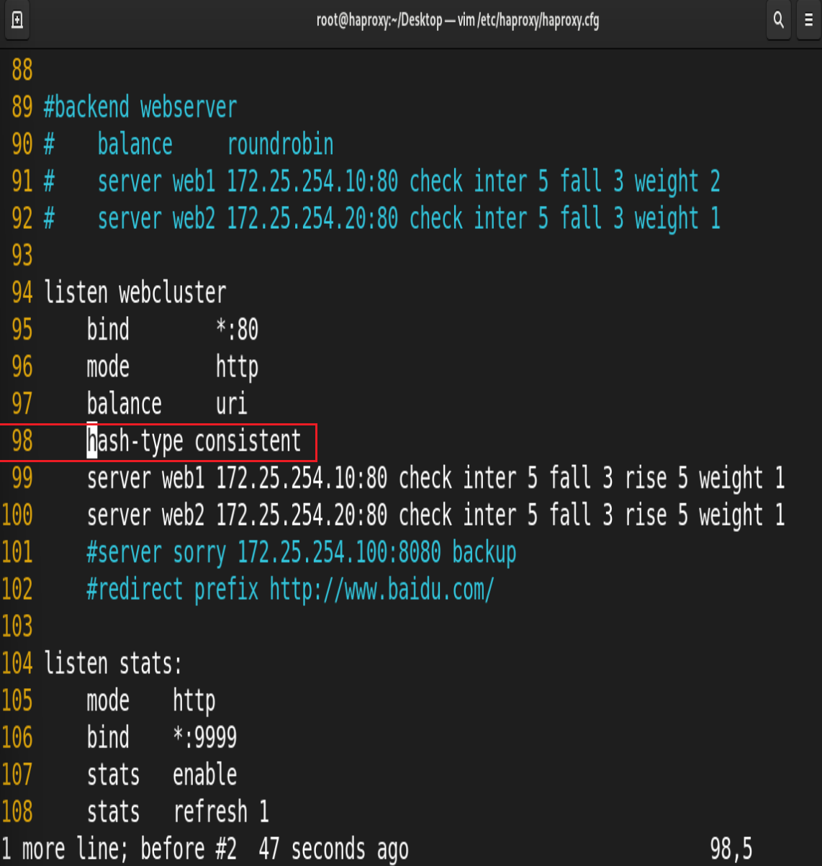The image size is (822, 866).
Task: Click 'web1' on line 99
Action: [x=184, y=479]
